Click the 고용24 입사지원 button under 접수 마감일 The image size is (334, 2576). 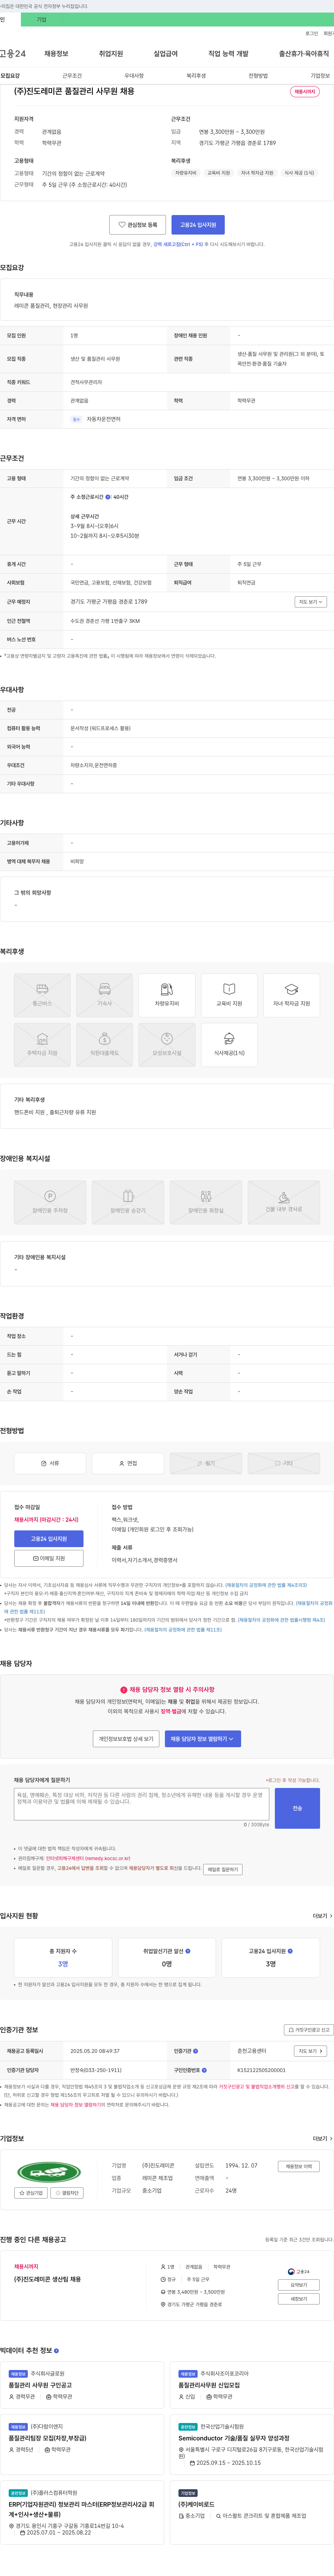coord(49,1539)
